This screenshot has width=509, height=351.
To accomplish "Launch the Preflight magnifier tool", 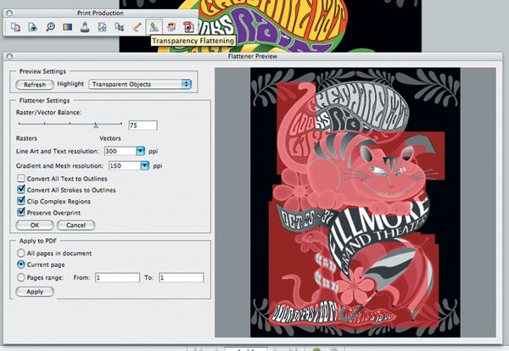I will pyautogui.click(x=50, y=27).
